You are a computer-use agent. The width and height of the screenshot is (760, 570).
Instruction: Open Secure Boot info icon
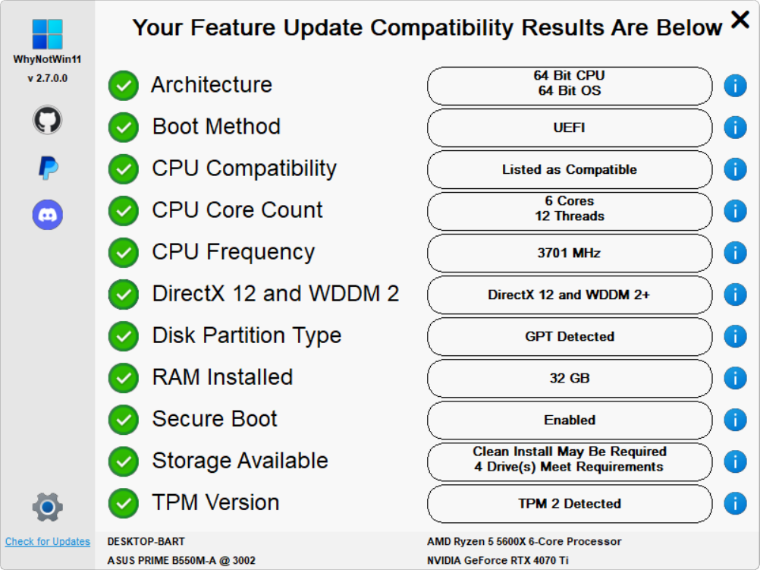pos(735,420)
